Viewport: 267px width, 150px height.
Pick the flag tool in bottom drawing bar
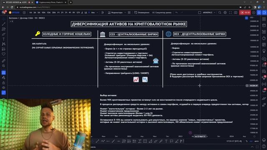(182, 141)
